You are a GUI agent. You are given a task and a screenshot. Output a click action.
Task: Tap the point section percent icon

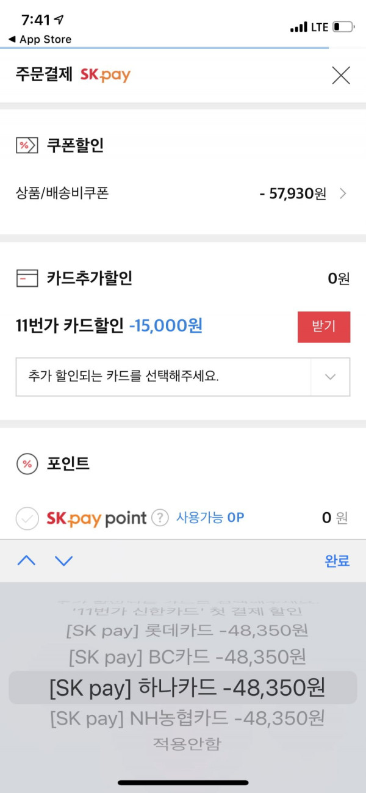pyautogui.click(x=27, y=464)
